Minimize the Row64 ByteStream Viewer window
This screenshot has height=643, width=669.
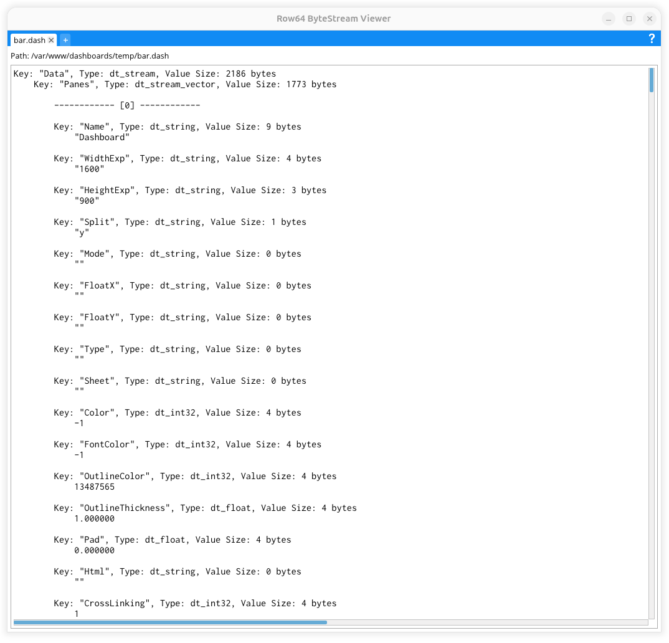pyautogui.click(x=609, y=19)
